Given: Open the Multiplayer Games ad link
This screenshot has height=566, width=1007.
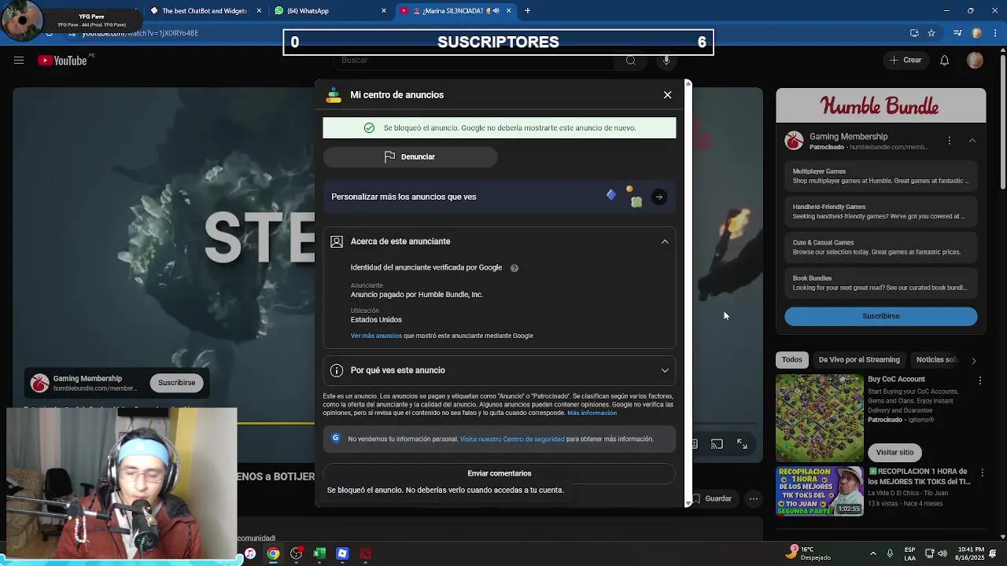Looking at the screenshot, I should (880, 176).
